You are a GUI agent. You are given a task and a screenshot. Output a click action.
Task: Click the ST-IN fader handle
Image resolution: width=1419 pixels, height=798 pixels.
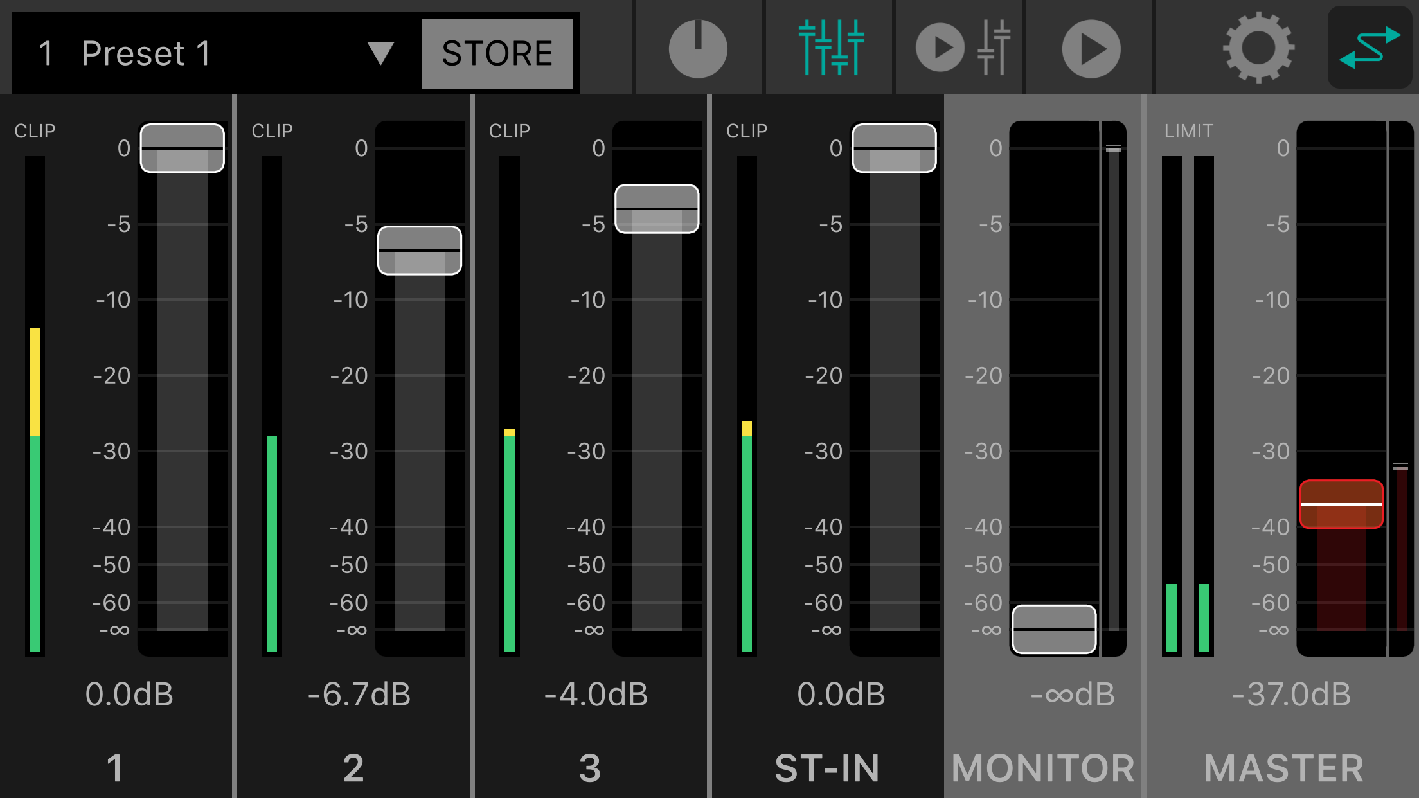click(x=894, y=148)
